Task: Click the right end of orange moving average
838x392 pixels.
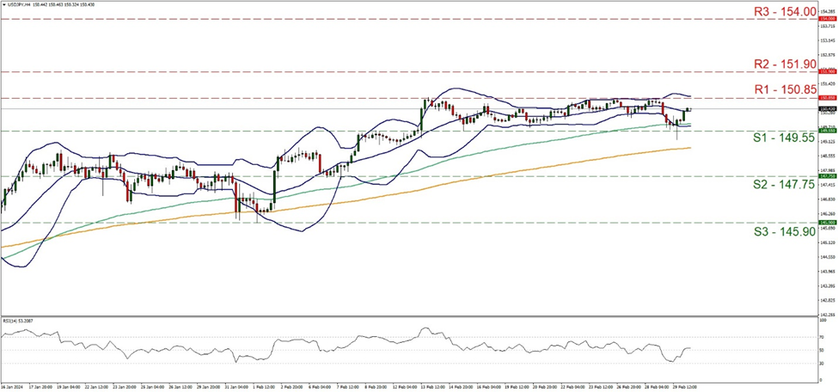Action: pyautogui.click(x=691, y=148)
